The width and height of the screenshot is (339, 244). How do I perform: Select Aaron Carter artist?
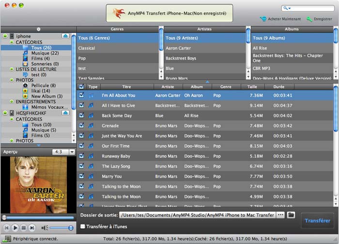(205, 48)
